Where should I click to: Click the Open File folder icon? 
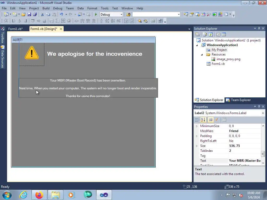[23, 15]
